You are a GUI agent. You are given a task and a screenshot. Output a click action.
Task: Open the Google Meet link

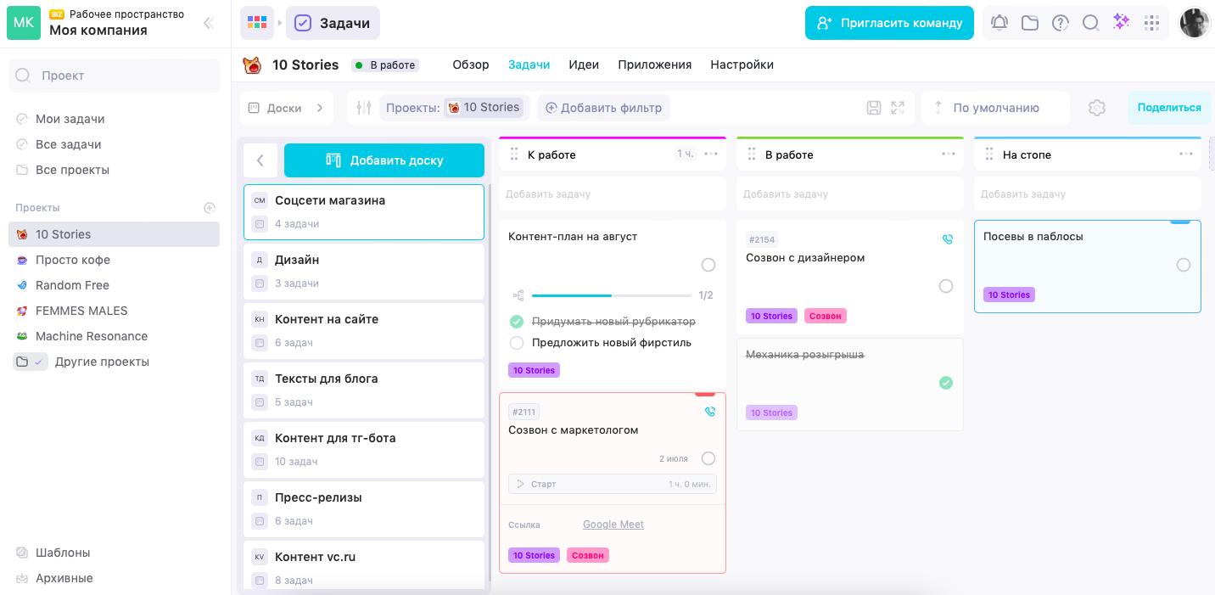coord(613,525)
